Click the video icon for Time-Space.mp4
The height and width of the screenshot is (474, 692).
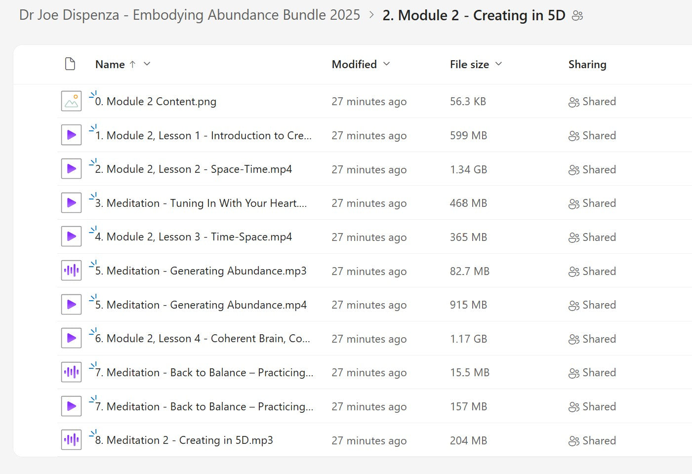71,237
